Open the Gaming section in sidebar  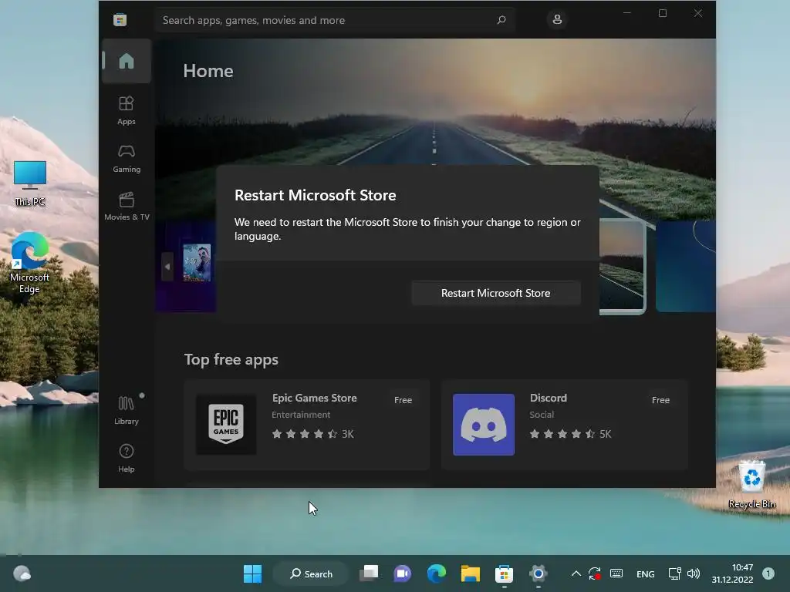coord(127,158)
